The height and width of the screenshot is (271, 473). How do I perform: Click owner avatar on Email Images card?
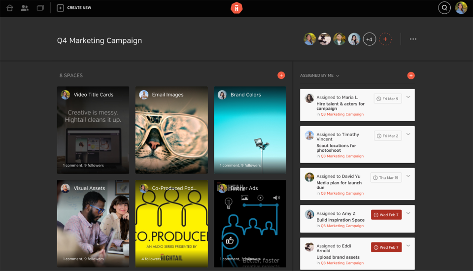click(x=143, y=95)
